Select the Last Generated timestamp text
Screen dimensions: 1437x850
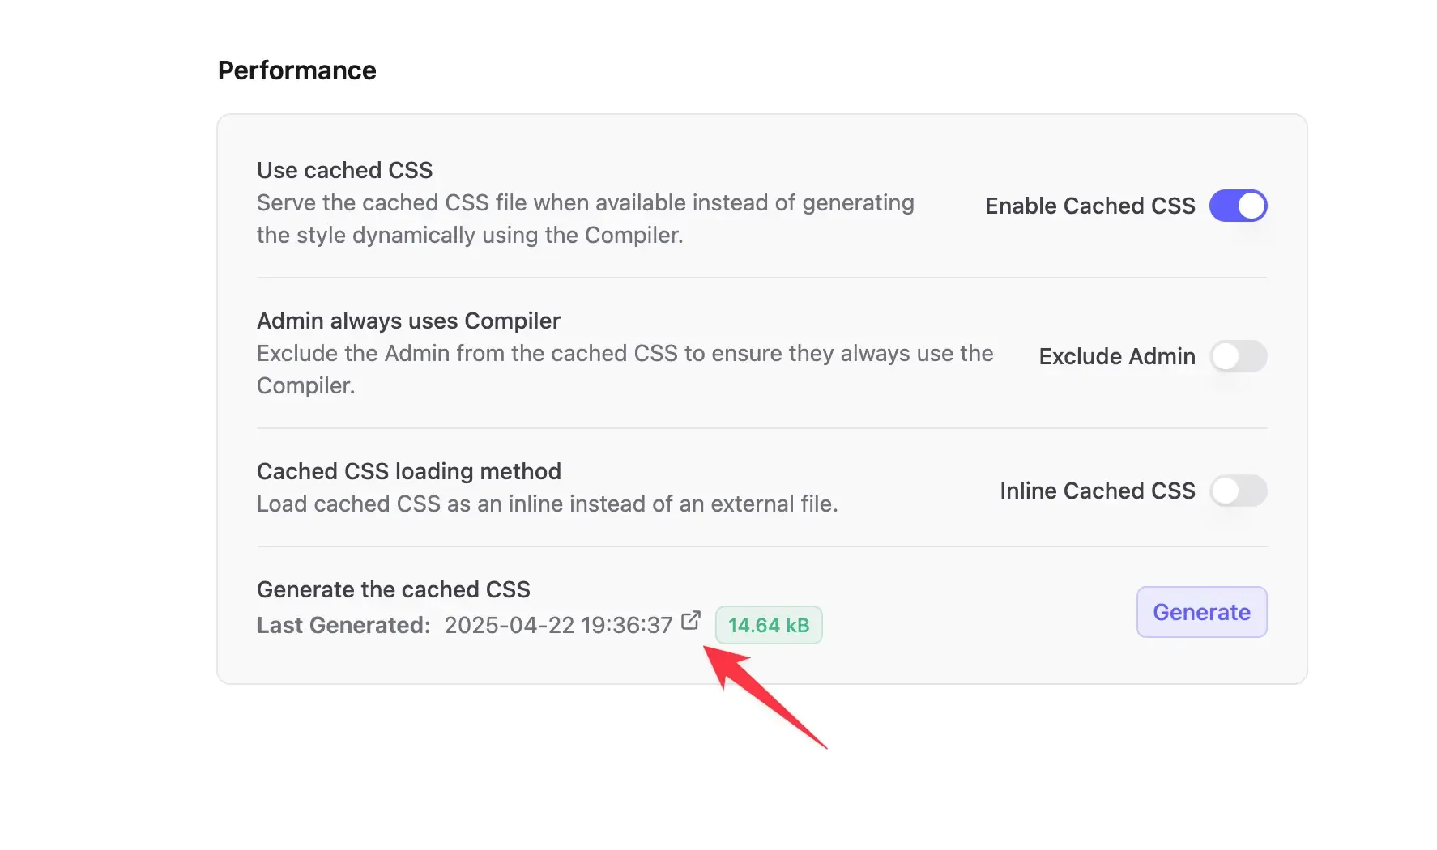(x=557, y=625)
